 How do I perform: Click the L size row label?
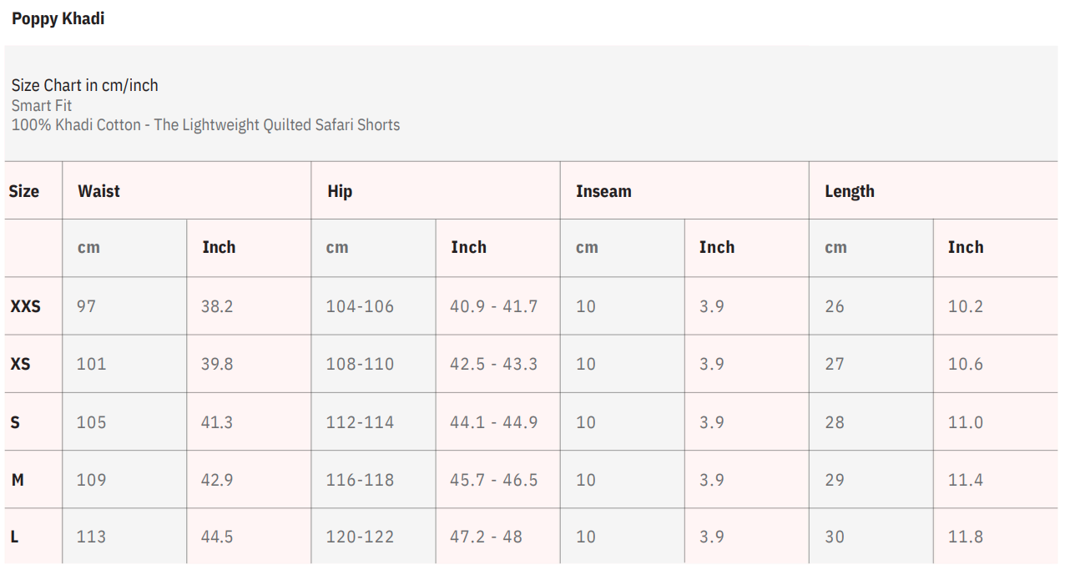pos(14,537)
